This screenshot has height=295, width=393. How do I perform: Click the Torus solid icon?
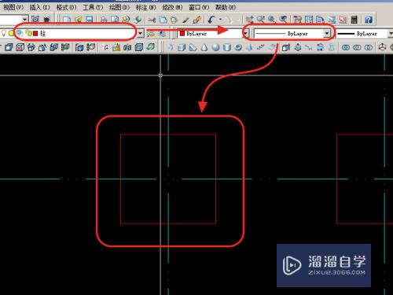coord(238,47)
